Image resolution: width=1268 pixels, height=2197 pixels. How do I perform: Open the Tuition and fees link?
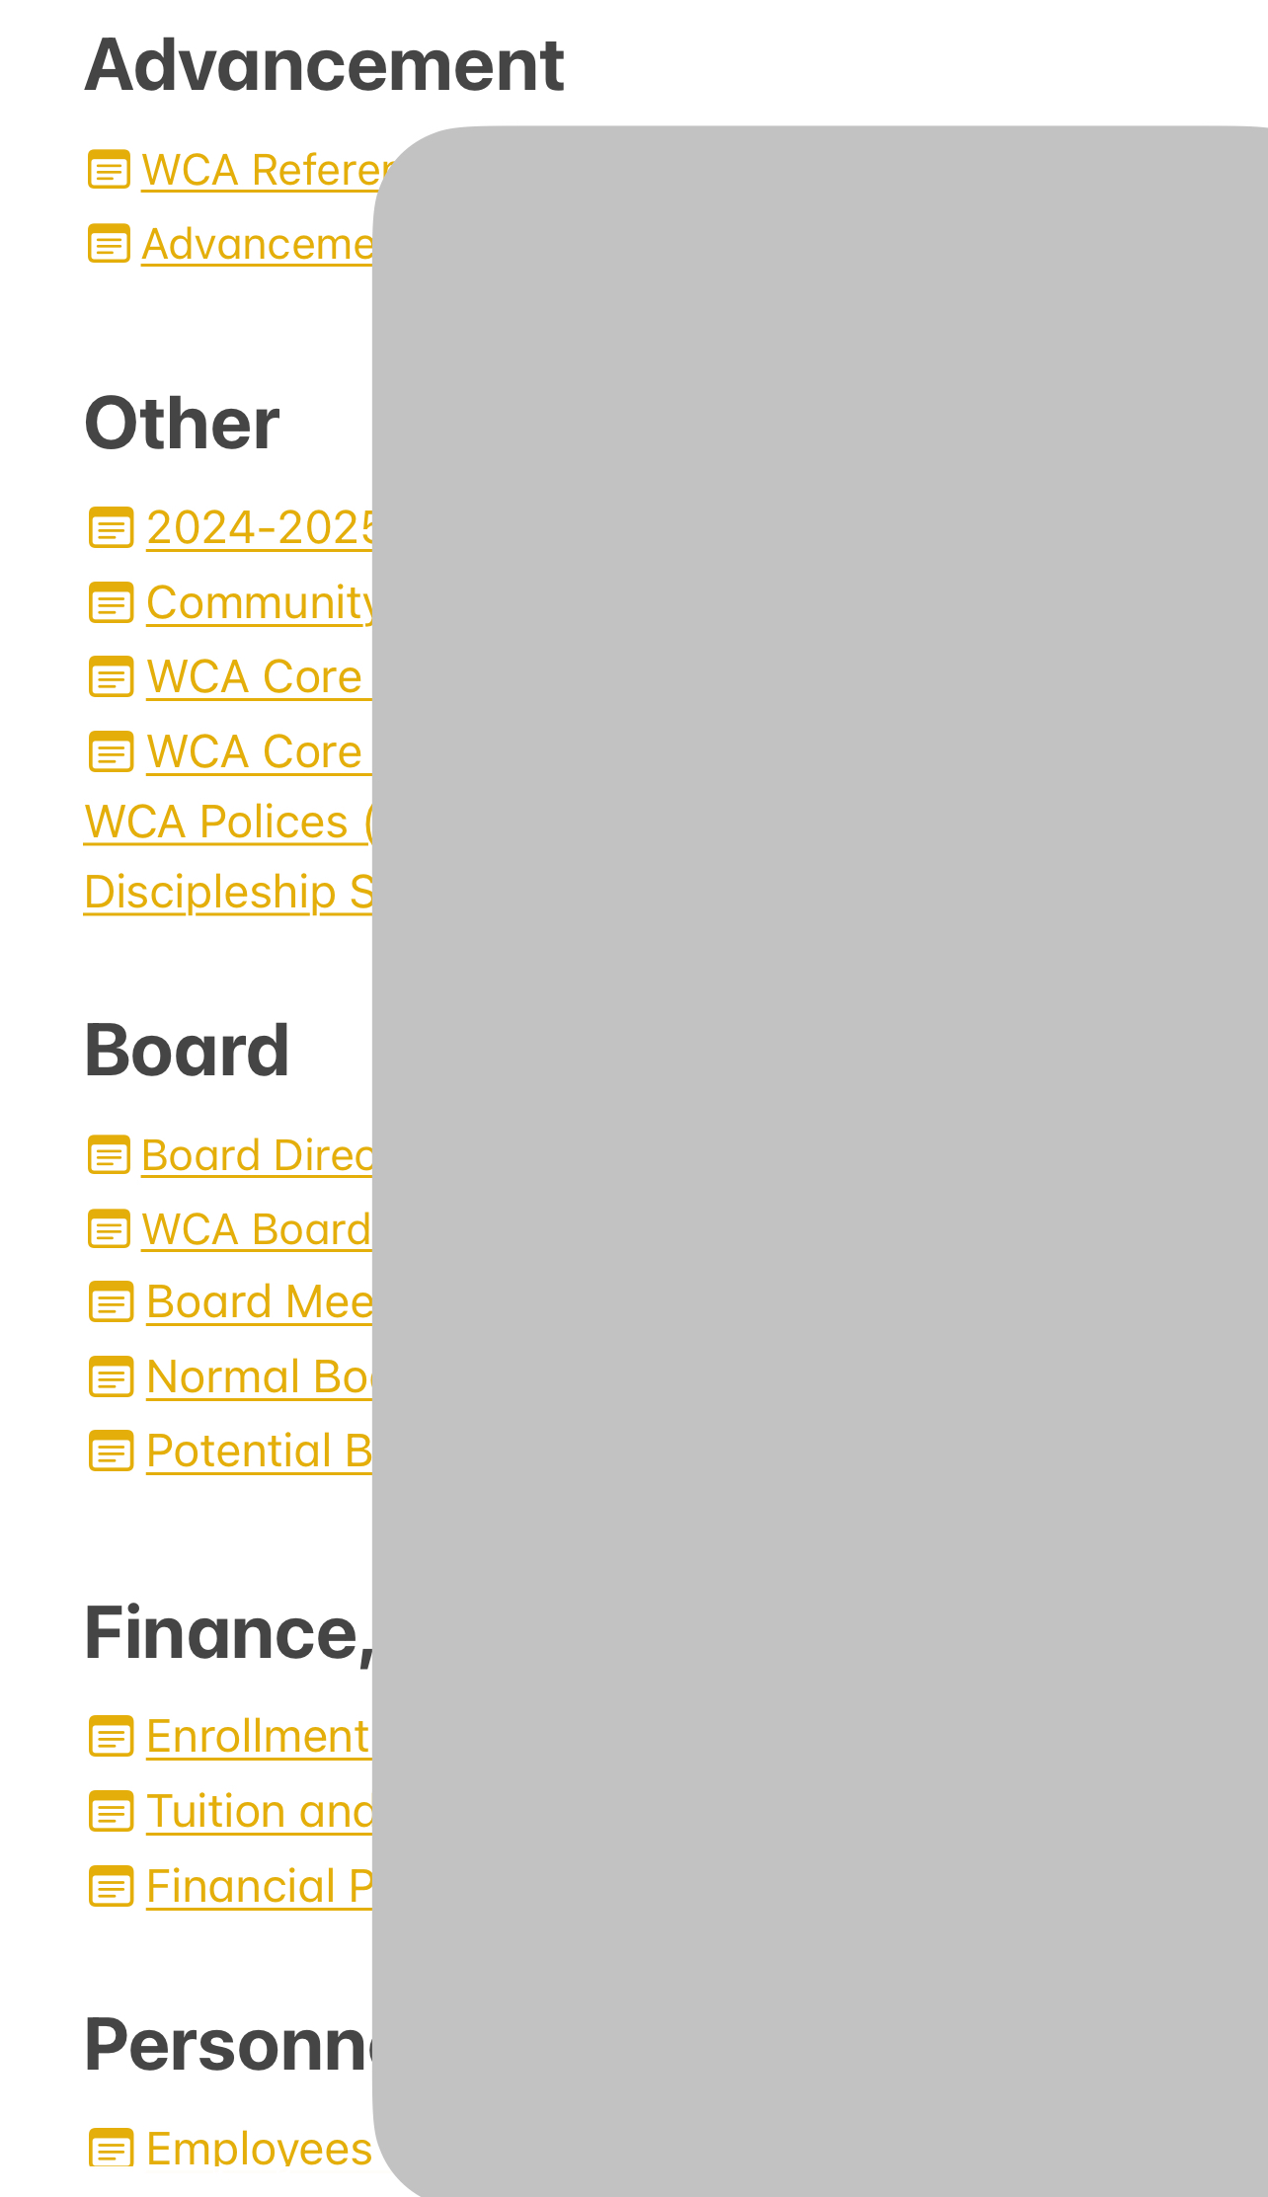[x=259, y=1812]
